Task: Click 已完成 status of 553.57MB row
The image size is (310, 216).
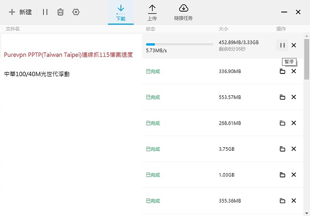Action: click(153, 97)
